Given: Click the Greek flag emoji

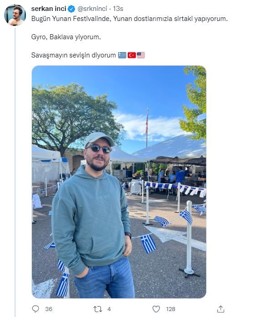Looking at the screenshot, I should pyautogui.click(x=122, y=55).
